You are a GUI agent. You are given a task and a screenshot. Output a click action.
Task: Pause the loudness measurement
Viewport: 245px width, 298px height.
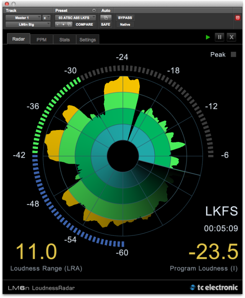pyautogui.click(x=219, y=37)
